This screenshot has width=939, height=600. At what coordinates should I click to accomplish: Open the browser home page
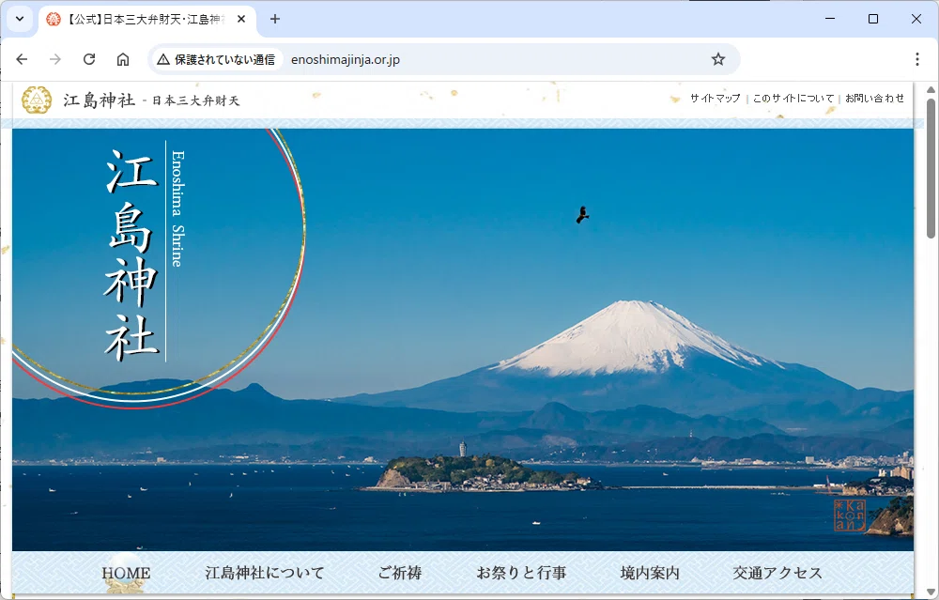(x=123, y=59)
